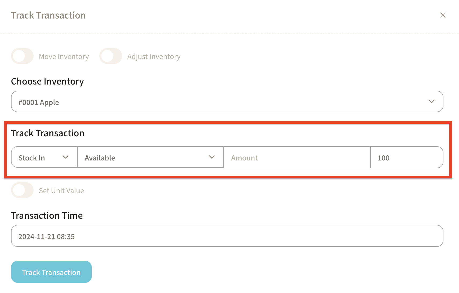Click the chevron arrow beside Available

click(x=212, y=157)
